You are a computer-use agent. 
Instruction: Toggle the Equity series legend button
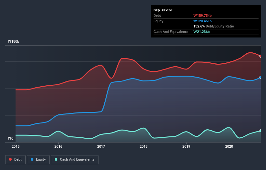tap(38, 160)
